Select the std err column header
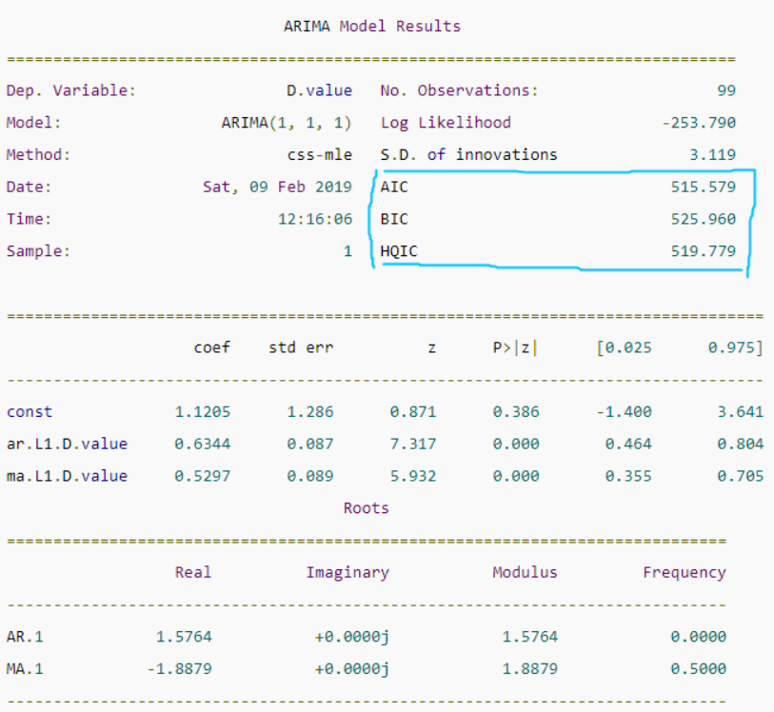 click(x=301, y=348)
